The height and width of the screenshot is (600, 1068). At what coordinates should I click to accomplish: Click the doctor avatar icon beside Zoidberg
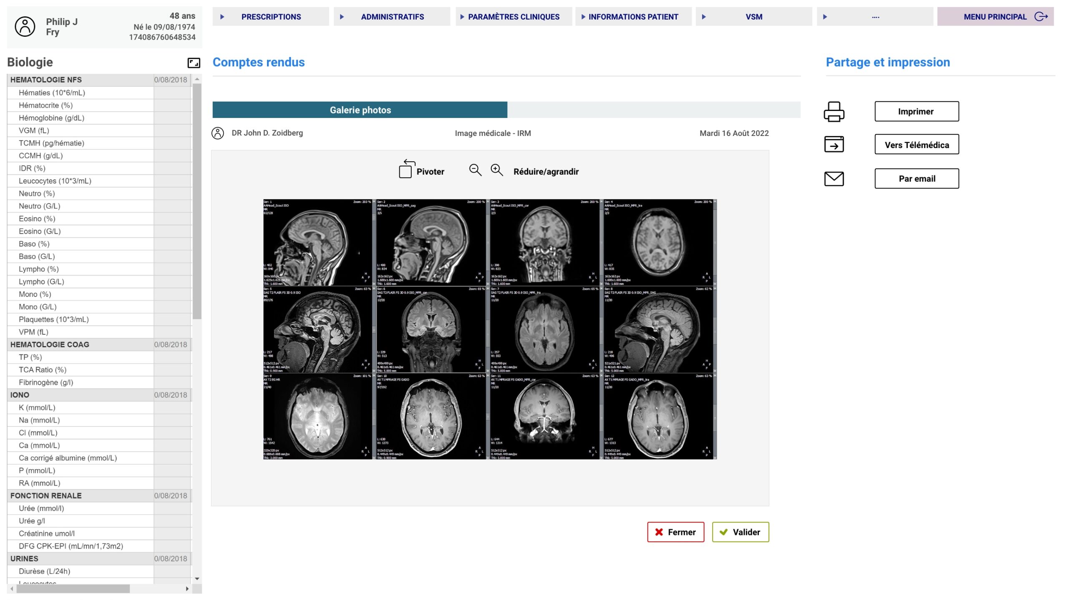(x=218, y=133)
